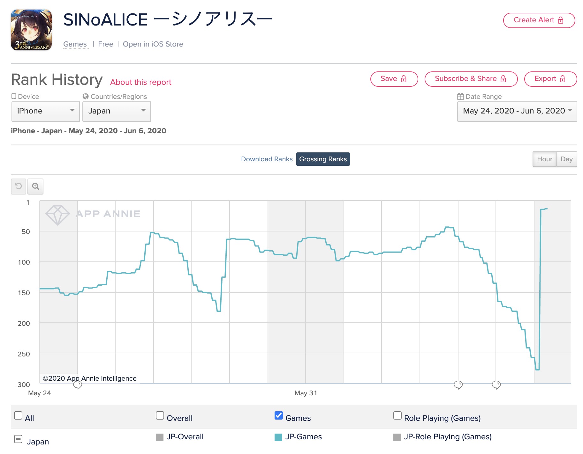Click the magnifier zoom-in chart icon
The width and height of the screenshot is (583, 454).
tap(35, 186)
